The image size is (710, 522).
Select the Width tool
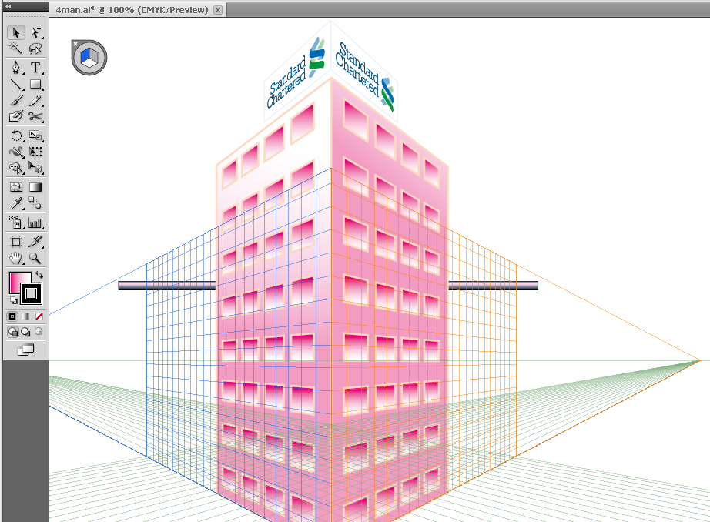(16, 152)
